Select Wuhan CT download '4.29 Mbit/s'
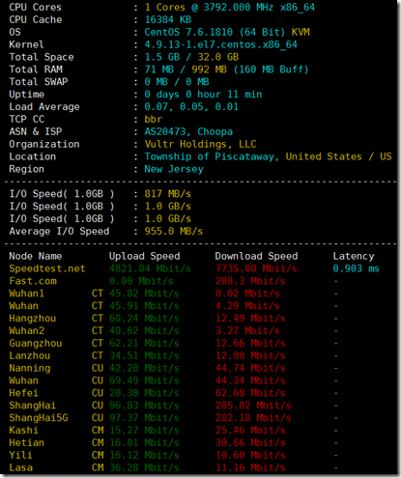This screenshot has width=401, height=478. (x=247, y=306)
